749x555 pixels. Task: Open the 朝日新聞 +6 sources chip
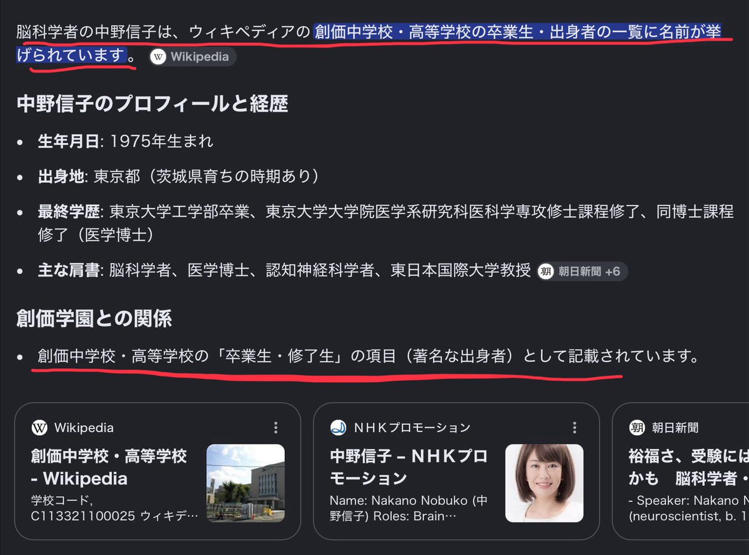[582, 272]
